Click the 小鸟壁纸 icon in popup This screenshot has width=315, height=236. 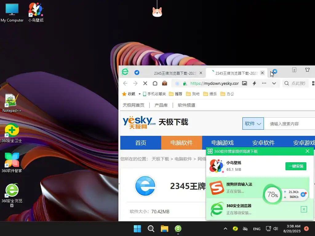point(217,166)
